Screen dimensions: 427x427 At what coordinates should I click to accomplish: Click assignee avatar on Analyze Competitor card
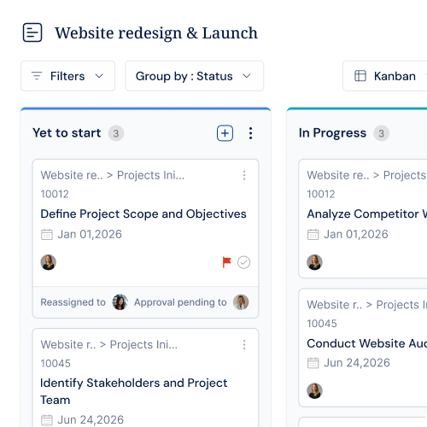[314, 262]
